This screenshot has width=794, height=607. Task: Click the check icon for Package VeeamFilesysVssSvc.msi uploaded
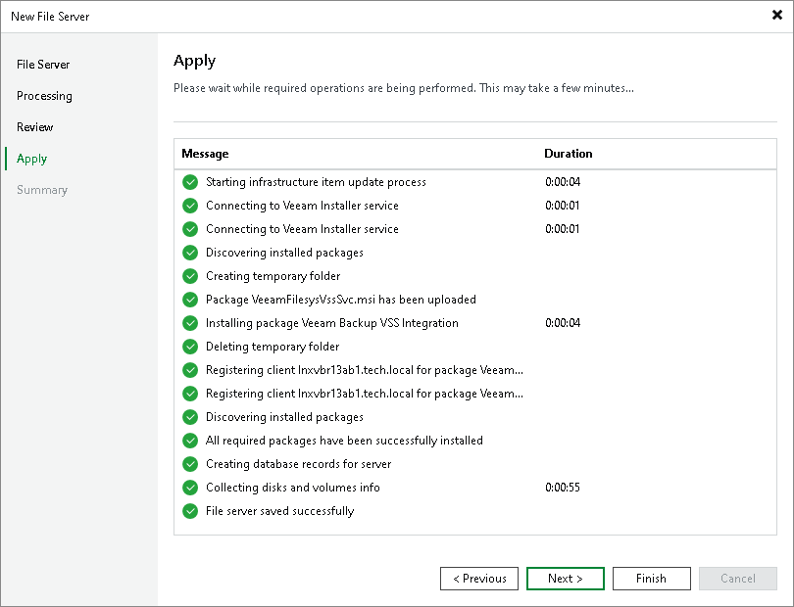click(190, 300)
